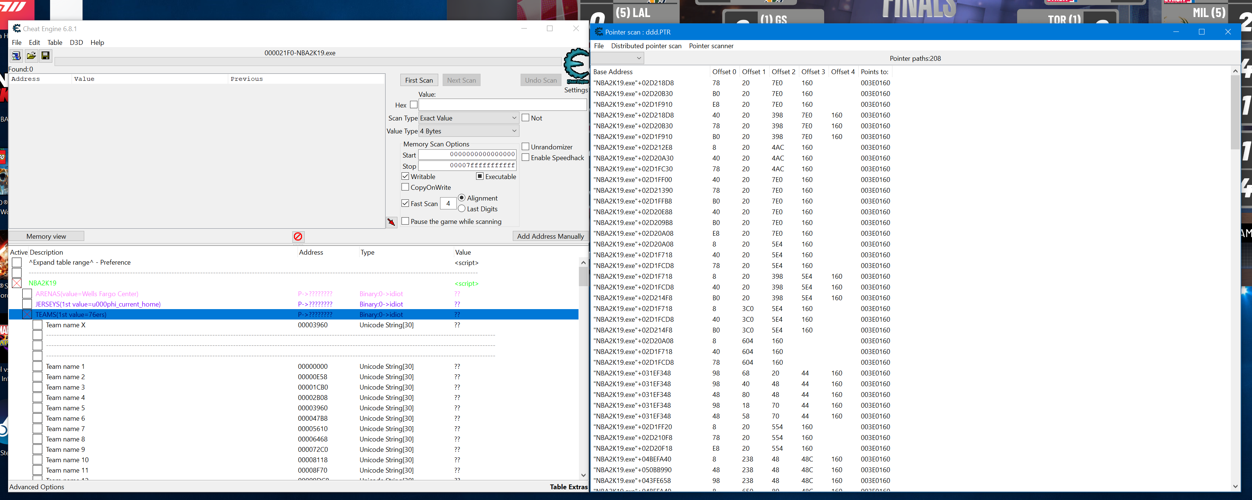
Task: Click the red clear list icon
Action: pos(298,236)
